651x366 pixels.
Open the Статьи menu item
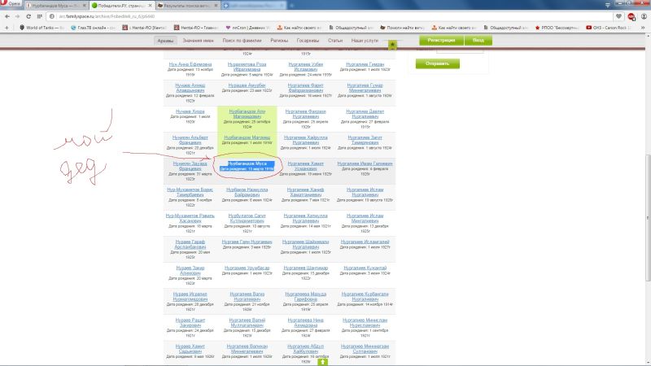click(335, 41)
